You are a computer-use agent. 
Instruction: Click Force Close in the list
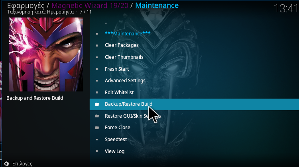coord(194,128)
